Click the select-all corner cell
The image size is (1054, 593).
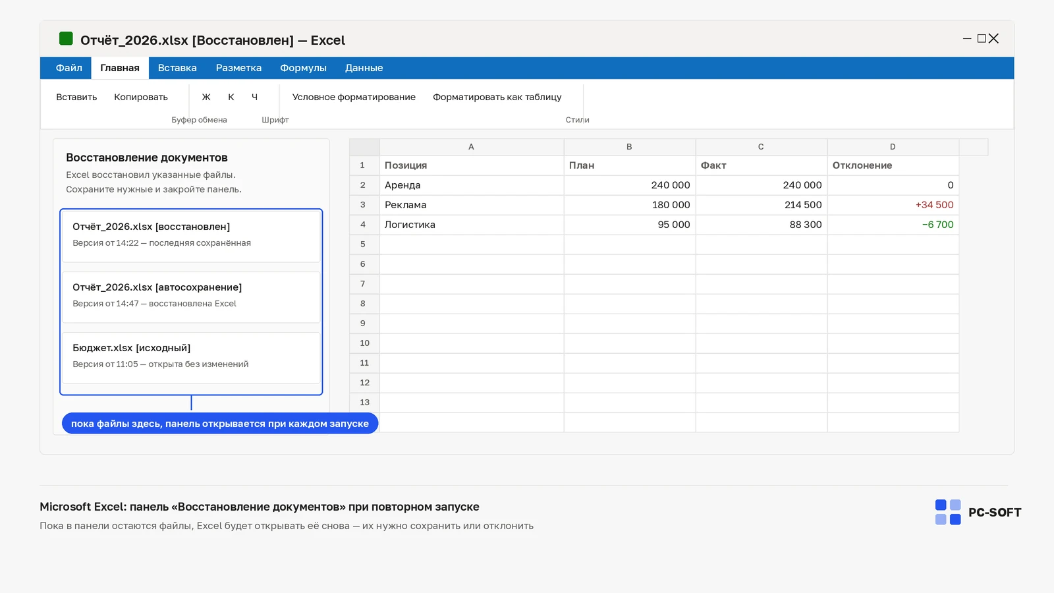364,147
